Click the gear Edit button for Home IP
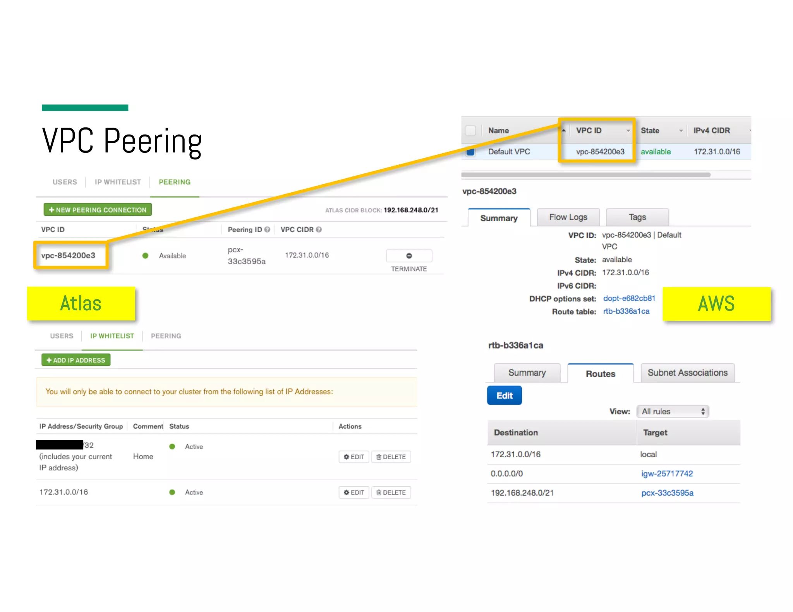The image size is (793, 612). 354,456
